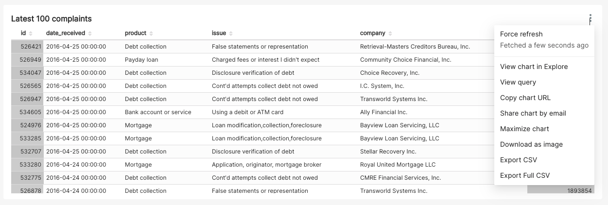
Task: Sort by issue using its arrow icon
Action: 231,34
